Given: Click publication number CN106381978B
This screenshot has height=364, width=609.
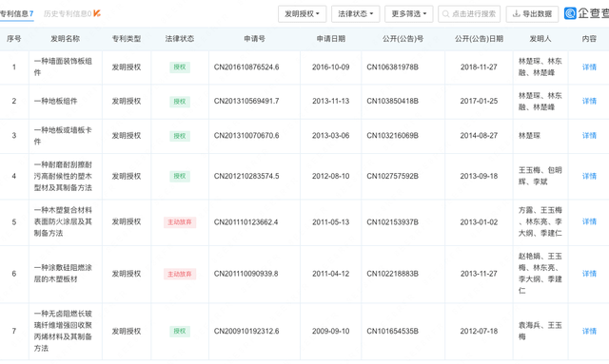Looking at the screenshot, I should (393, 67).
